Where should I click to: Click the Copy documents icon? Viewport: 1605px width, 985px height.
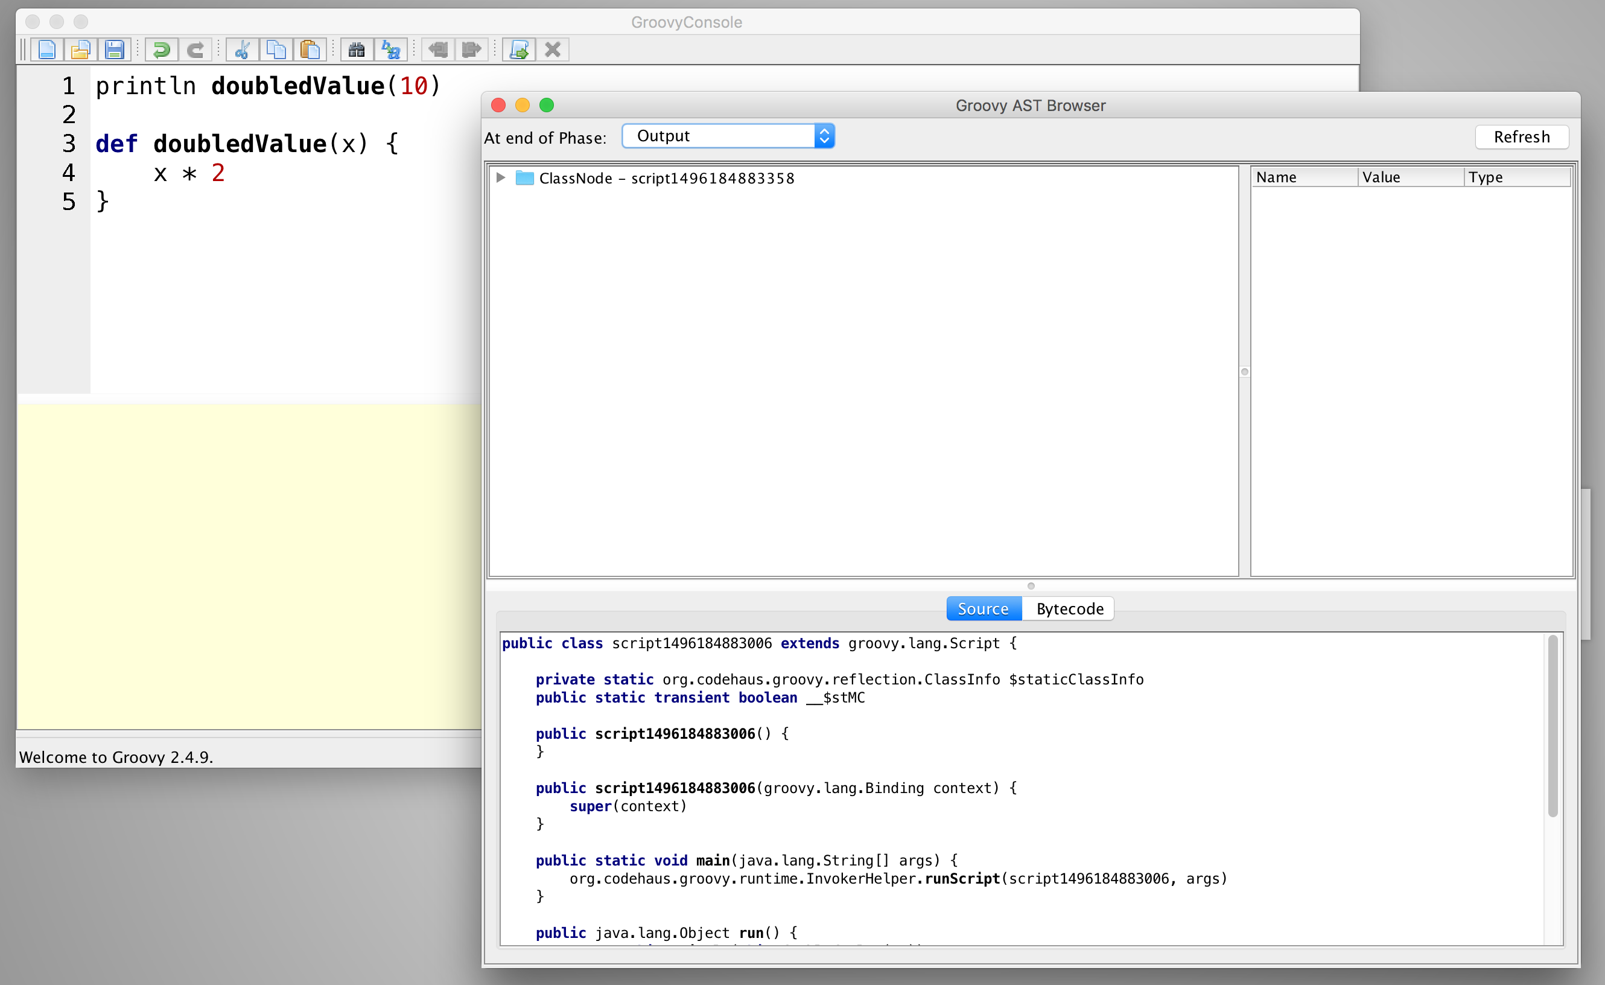(x=276, y=49)
